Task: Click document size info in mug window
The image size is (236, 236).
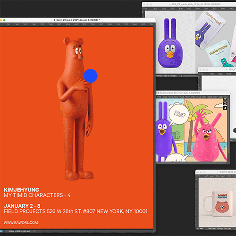Action: [x=222, y=228]
